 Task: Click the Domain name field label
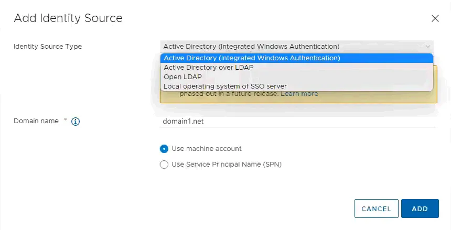(x=36, y=121)
